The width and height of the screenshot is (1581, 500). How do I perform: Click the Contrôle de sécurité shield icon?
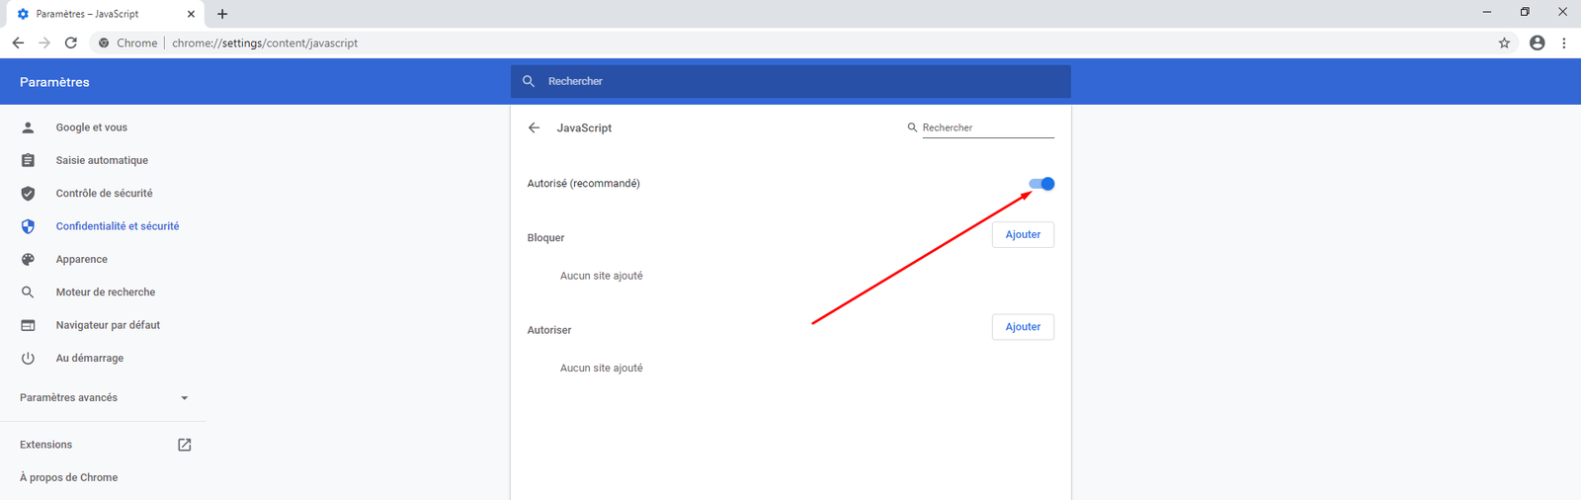coord(28,194)
